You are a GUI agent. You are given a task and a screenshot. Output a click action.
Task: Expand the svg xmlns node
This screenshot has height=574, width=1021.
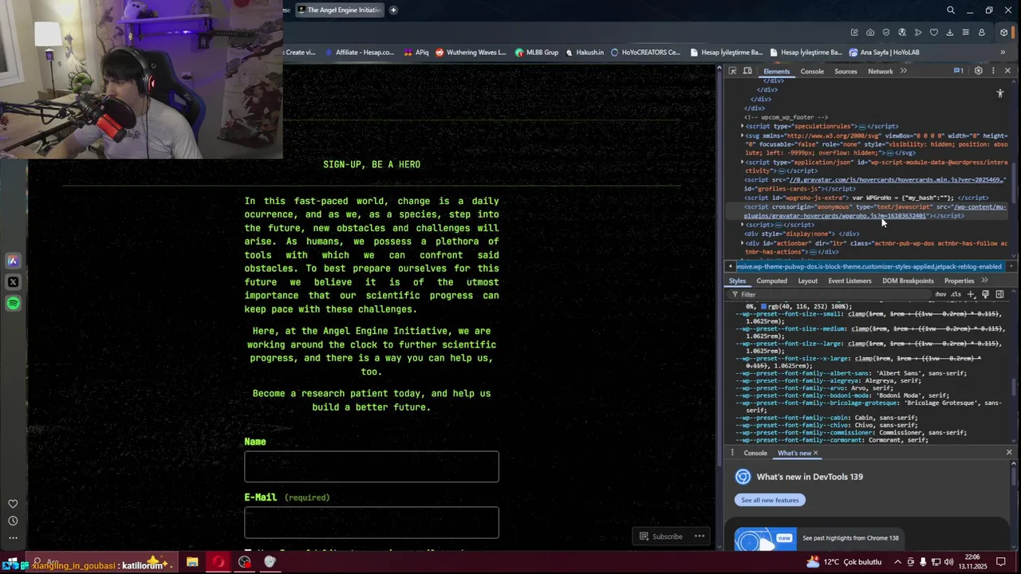point(743,136)
